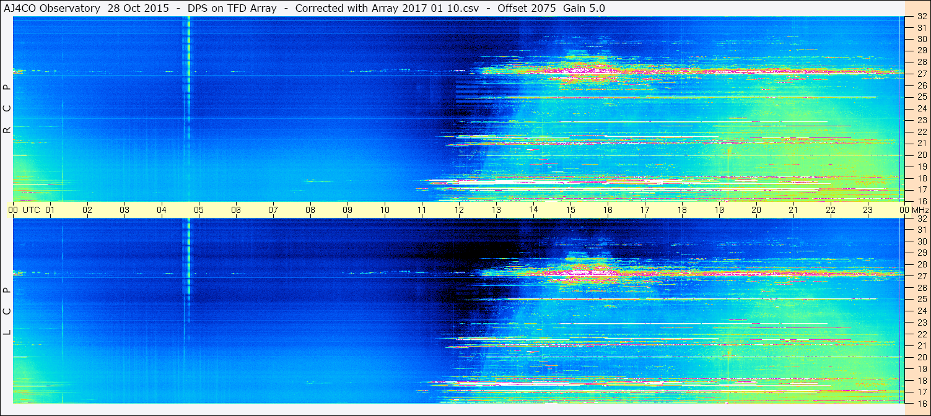Click the 27 MHz tick of RCP panel
Image resolution: width=931 pixels, height=416 pixels.
[x=921, y=74]
